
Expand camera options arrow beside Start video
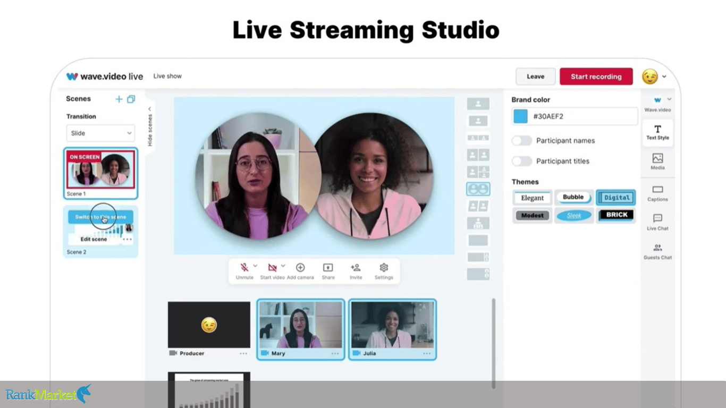click(x=283, y=266)
